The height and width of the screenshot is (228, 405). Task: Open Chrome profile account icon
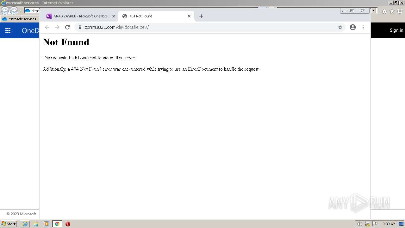click(353, 27)
